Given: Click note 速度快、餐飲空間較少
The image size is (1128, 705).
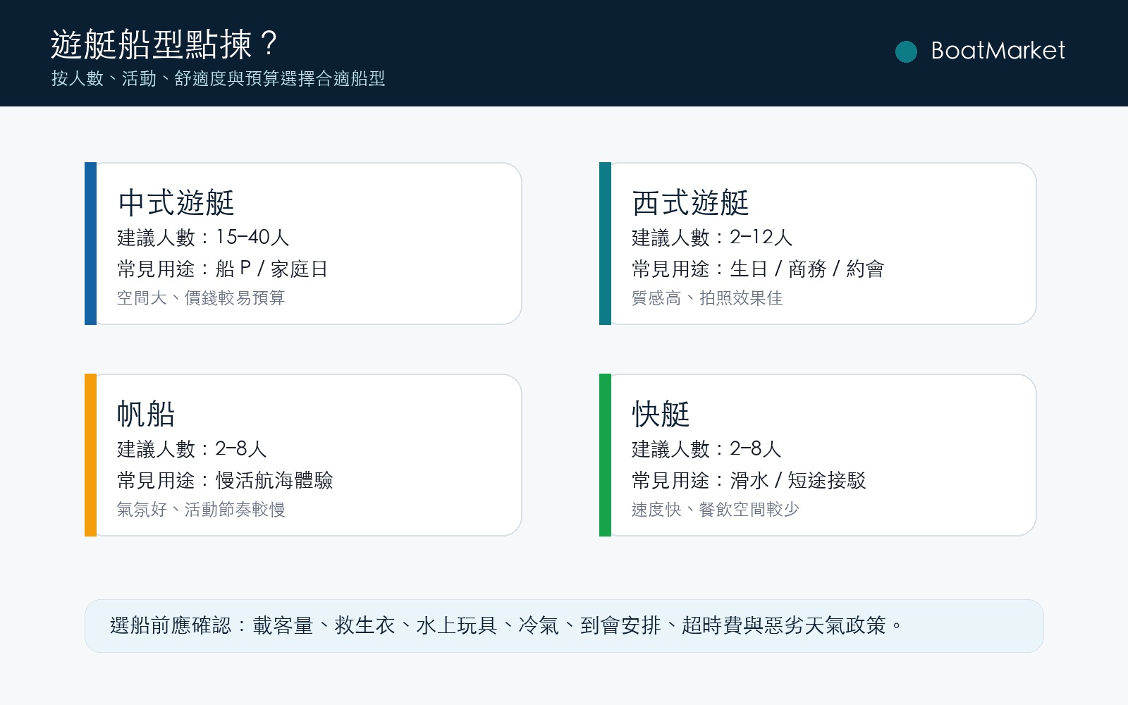Looking at the screenshot, I should pos(716,509).
